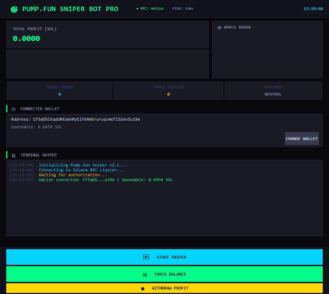Click the money bag icon on Withdraw Profit
This screenshot has width=329, height=294.
(143, 288)
